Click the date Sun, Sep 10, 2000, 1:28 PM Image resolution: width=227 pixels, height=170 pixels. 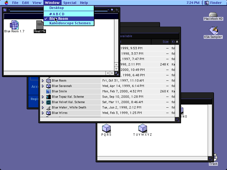coord(123,97)
